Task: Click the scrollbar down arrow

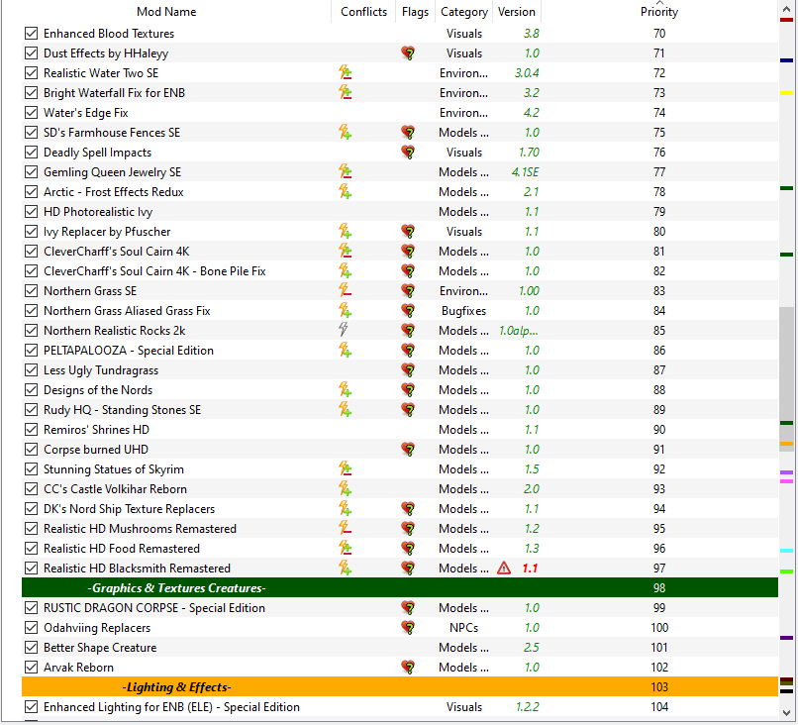Action: [787, 713]
